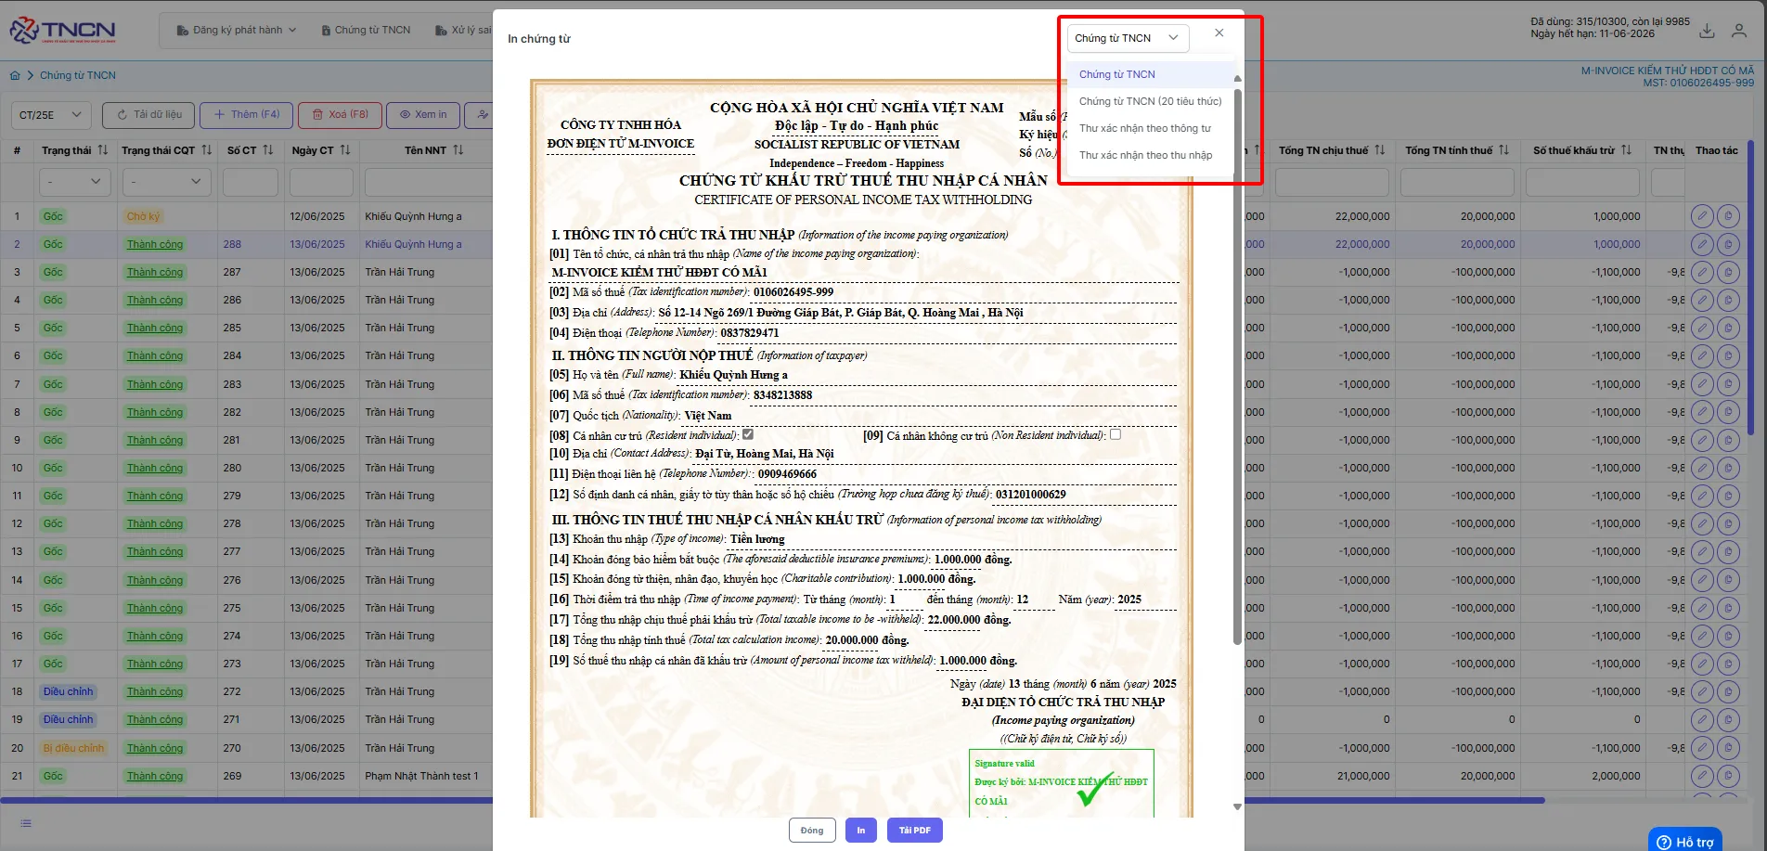Viewport: 1767px width, 851px height.
Task: Open the Xử lý sai top menu
Action: tap(463, 31)
